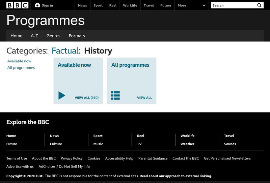Open the News tab in top bar
This screenshot has height=183, width=270.
[82, 5]
